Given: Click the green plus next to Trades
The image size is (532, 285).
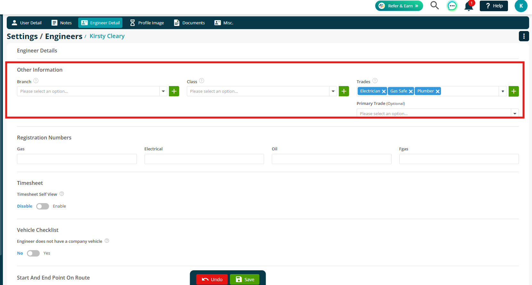Looking at the screenshot, I should (513, 91).
